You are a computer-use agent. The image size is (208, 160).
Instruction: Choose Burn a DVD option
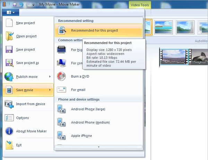point(98,76)
